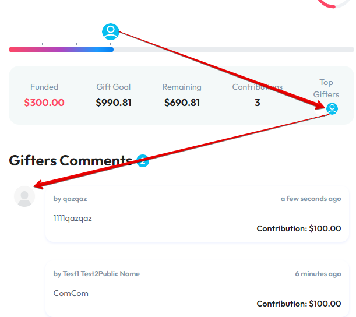
Task: Click the Contributions count of 3
Action: pyautogui.click(x=257, y=103)
